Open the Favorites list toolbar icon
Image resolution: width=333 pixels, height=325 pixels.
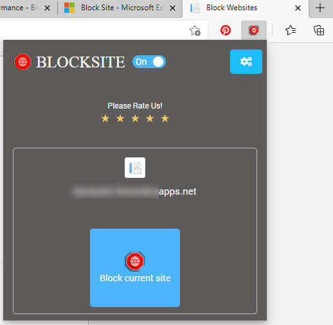click(291, 30)
